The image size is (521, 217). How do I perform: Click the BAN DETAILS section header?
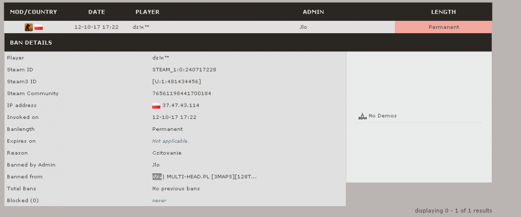click(x=31, y=43)
